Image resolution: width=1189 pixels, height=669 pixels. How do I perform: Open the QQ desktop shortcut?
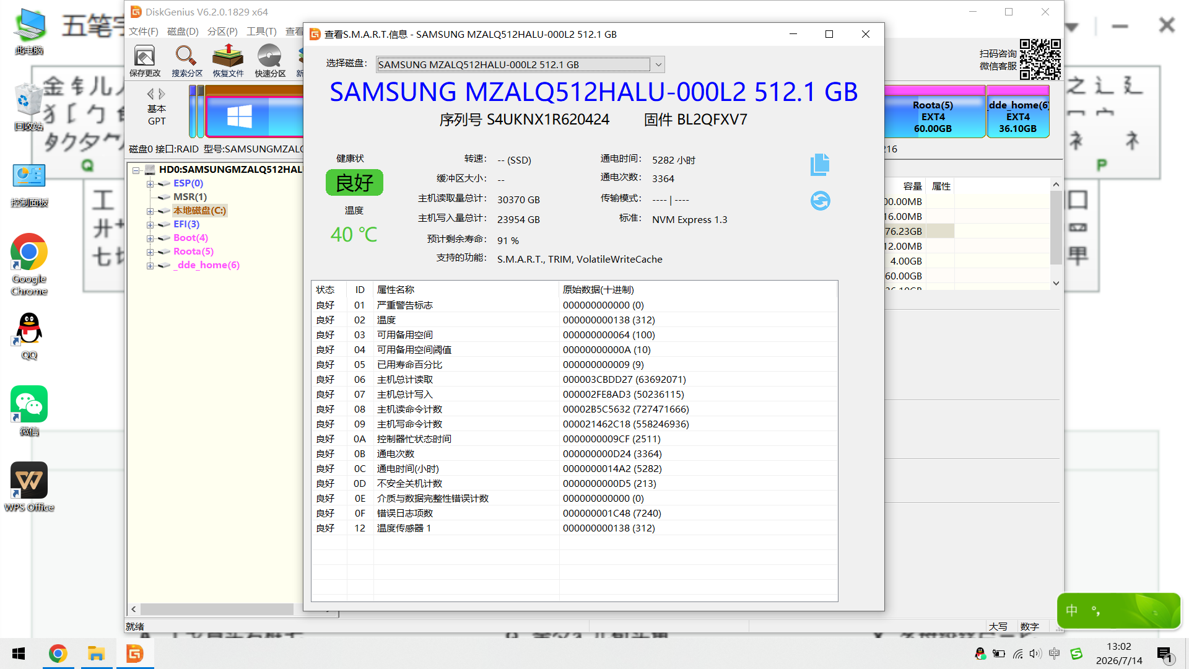pos(29,336)
